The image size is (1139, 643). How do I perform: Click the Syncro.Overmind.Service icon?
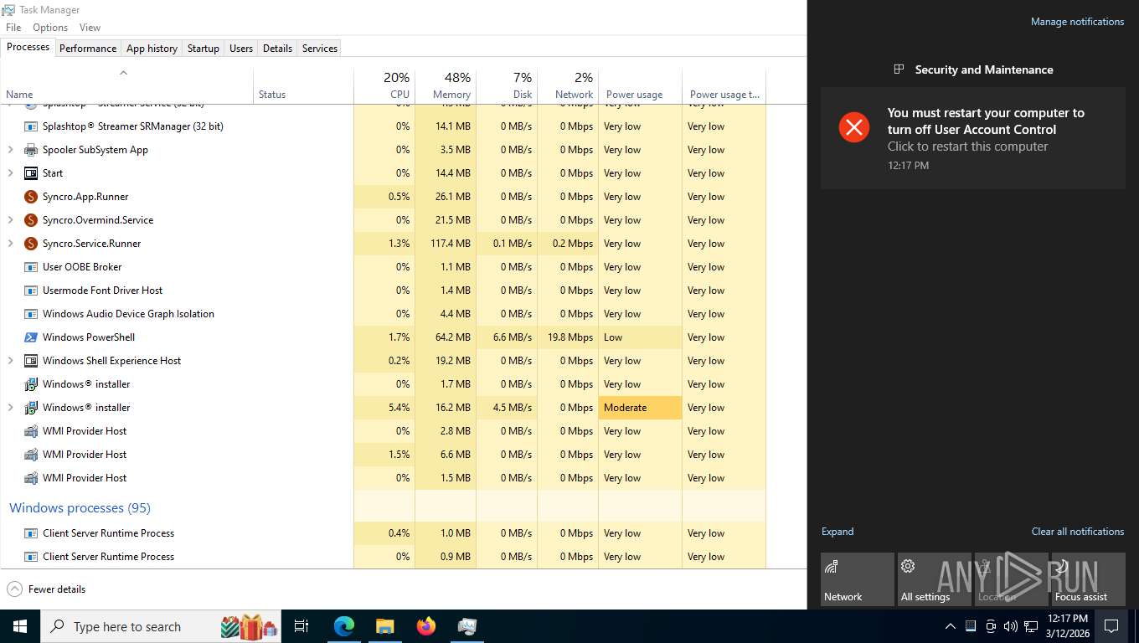(31, 220)
